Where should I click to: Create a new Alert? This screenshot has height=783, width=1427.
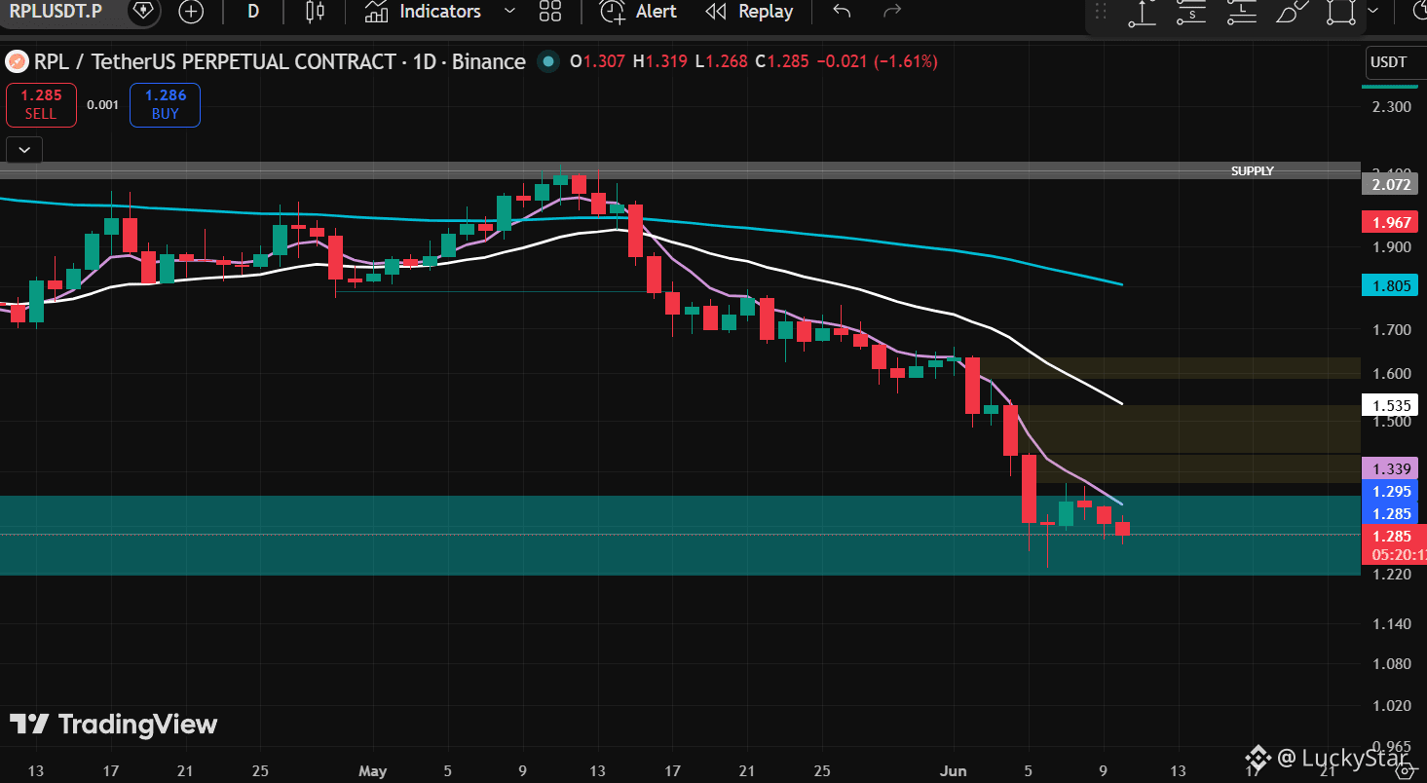pos(638,12)
